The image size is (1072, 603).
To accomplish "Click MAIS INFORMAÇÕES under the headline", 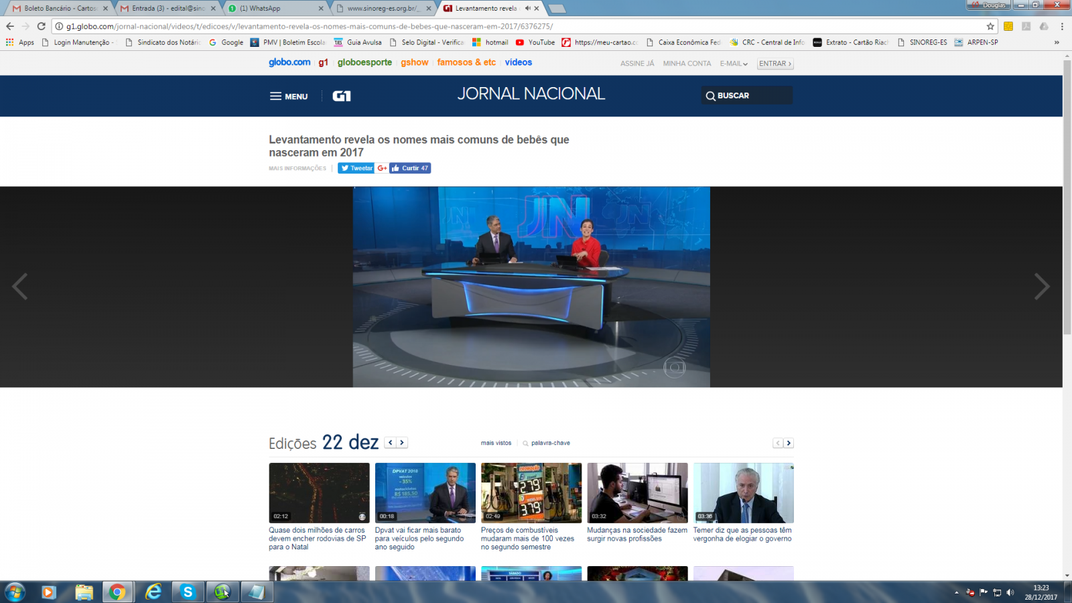I will point(297,168).
